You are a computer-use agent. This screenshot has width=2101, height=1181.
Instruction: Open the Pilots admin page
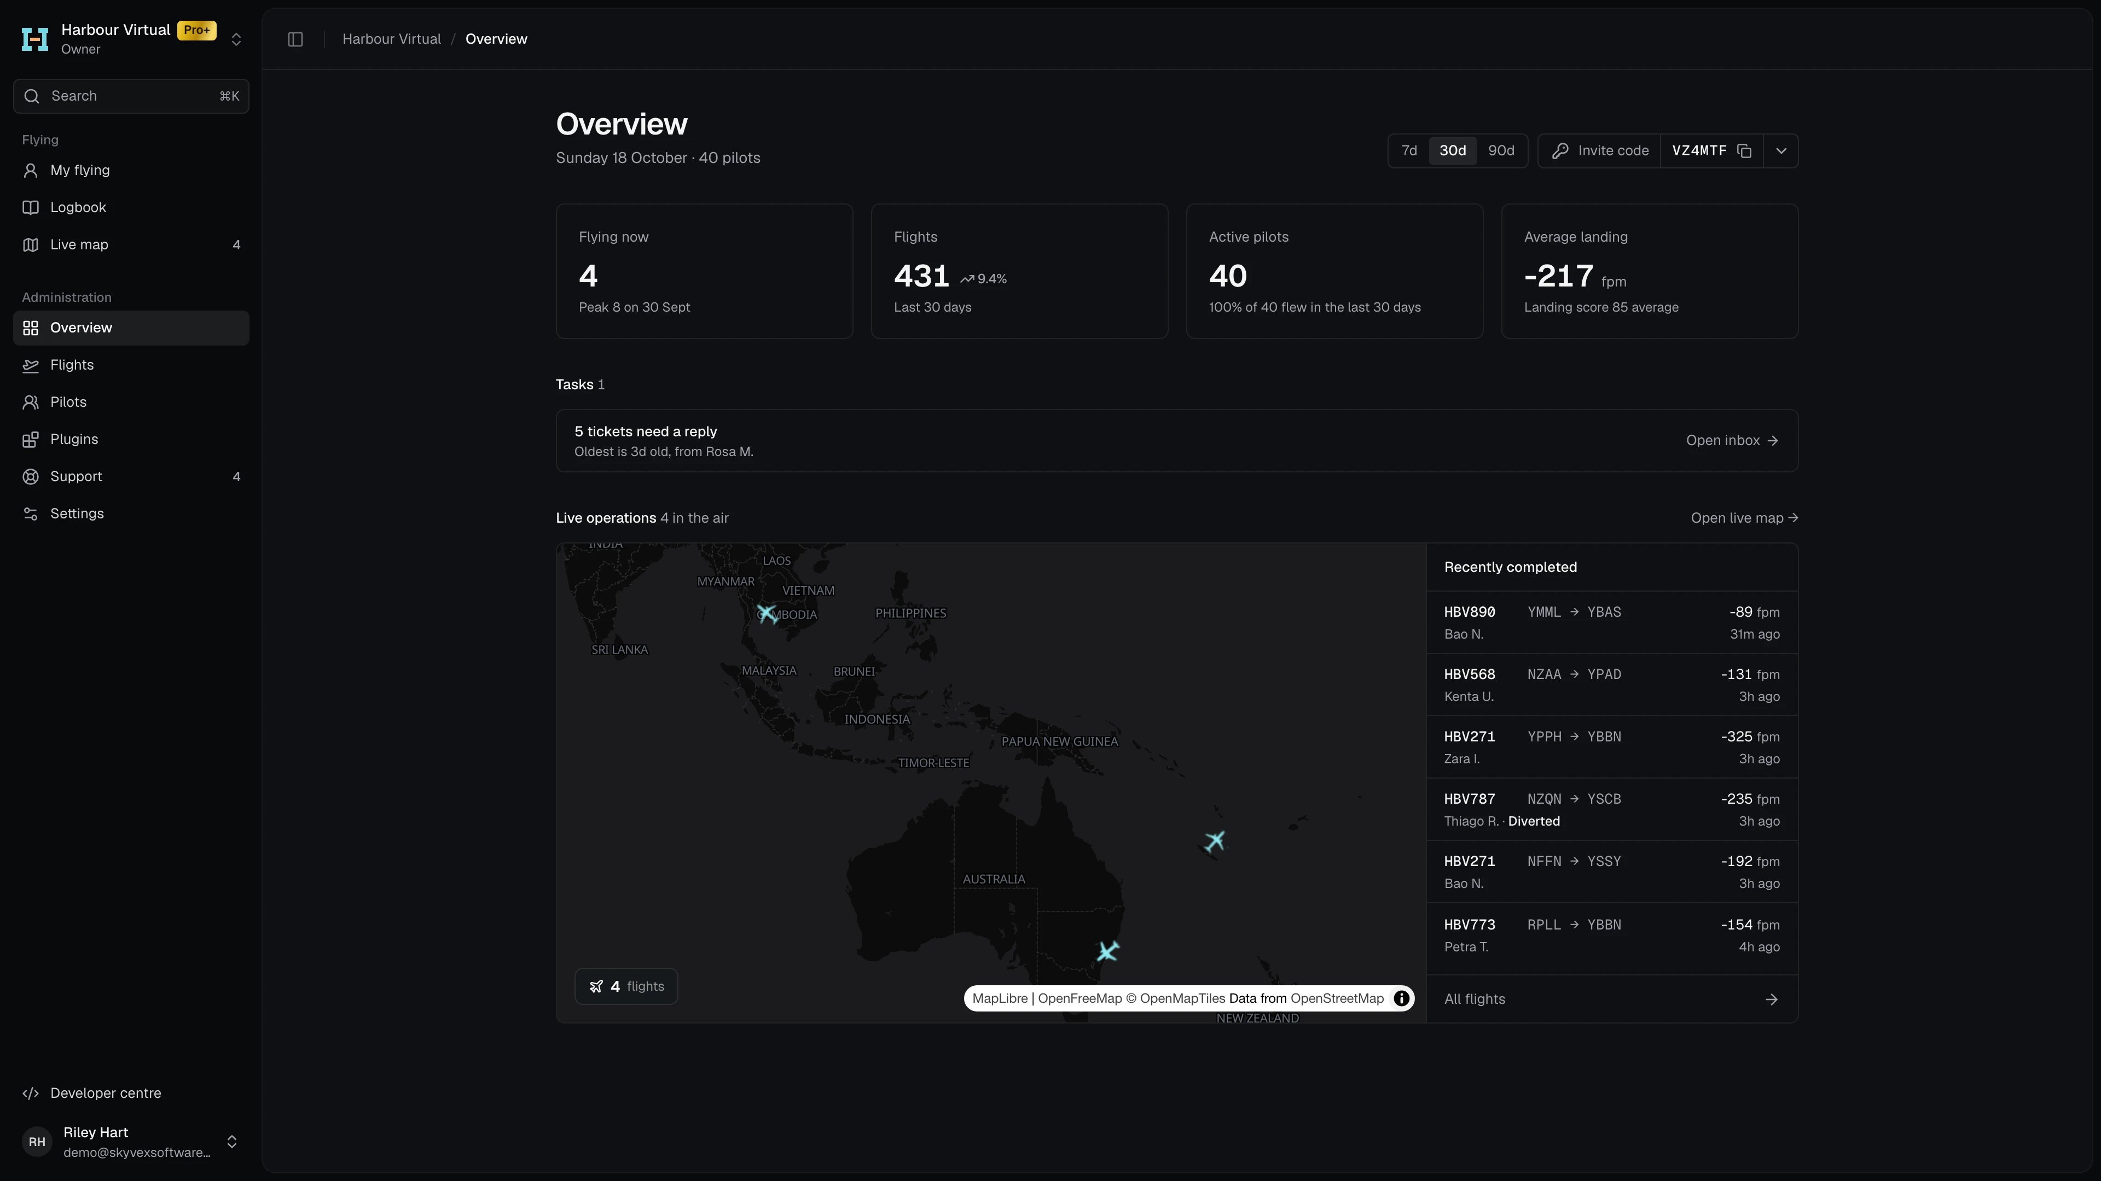131,402
